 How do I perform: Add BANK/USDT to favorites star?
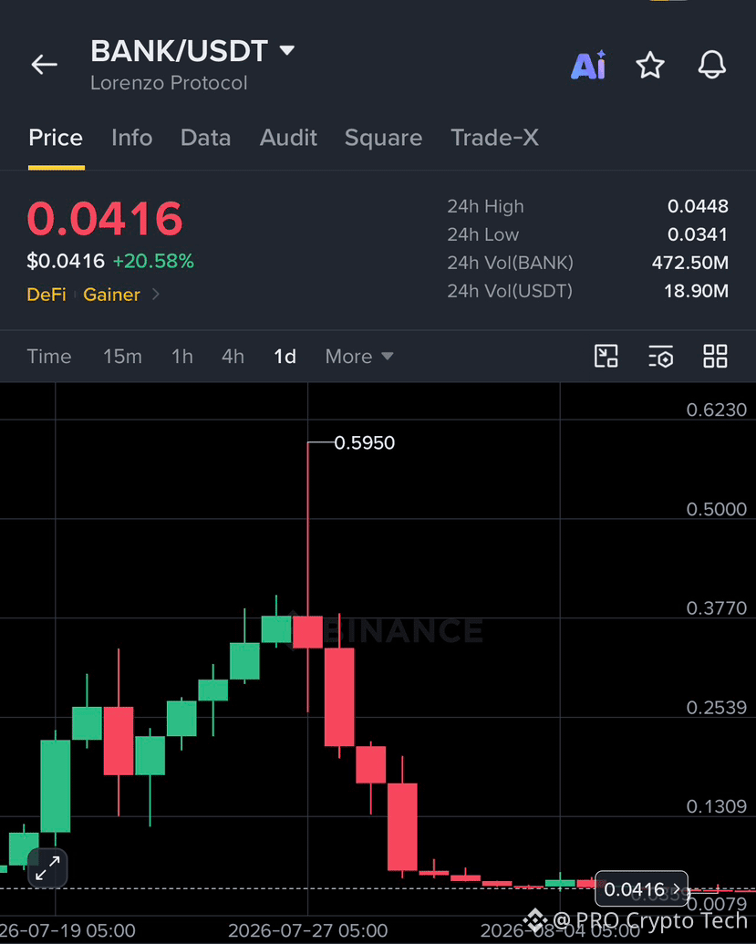pos(650,65)
